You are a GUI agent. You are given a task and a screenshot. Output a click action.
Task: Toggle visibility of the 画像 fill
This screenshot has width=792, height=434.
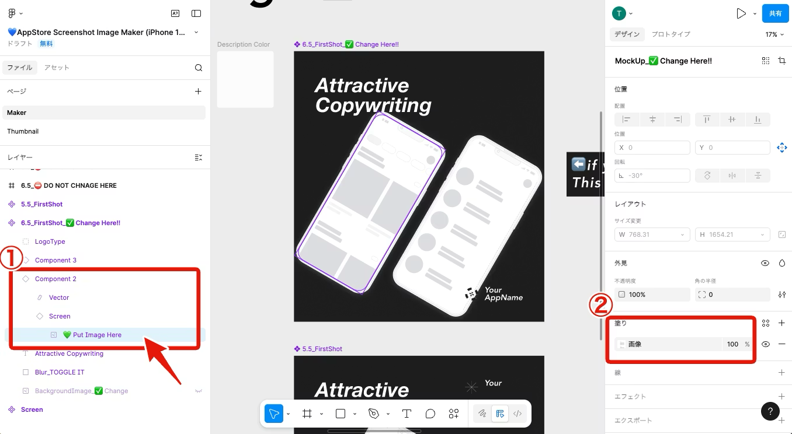point(765,344)
